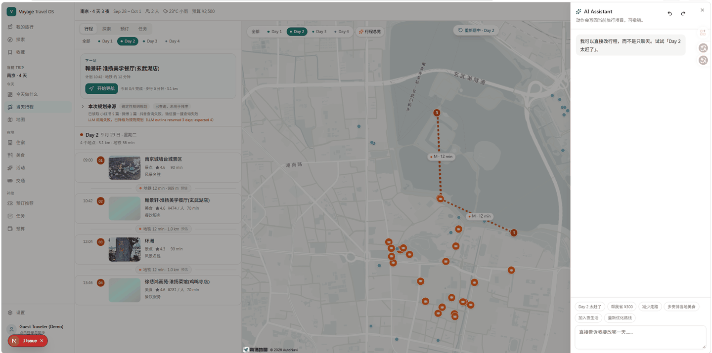Screen dimensions: 712x353
Task: Click map marker number 3
Action: [x=437, y=113]
